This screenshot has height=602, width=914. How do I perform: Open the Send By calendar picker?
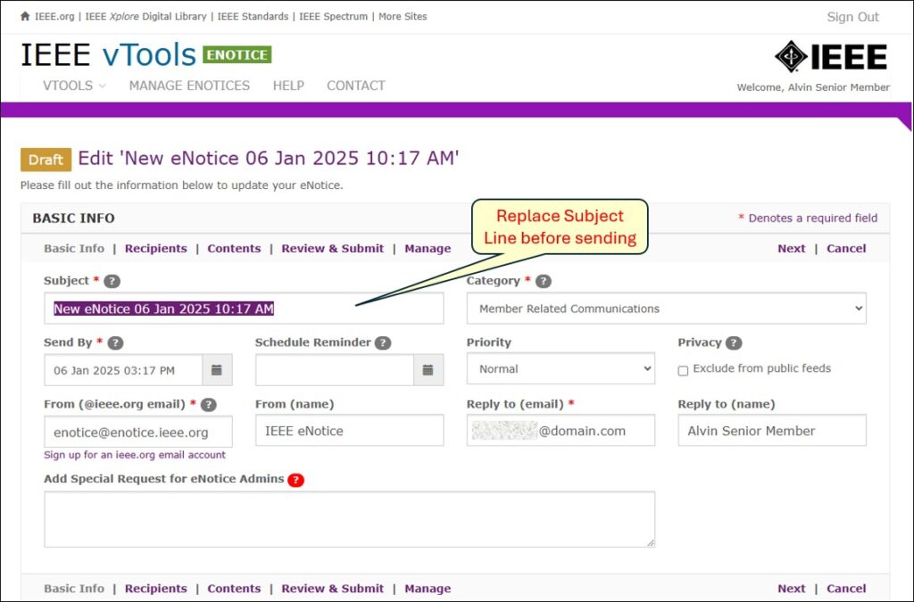tap(217, 370)
